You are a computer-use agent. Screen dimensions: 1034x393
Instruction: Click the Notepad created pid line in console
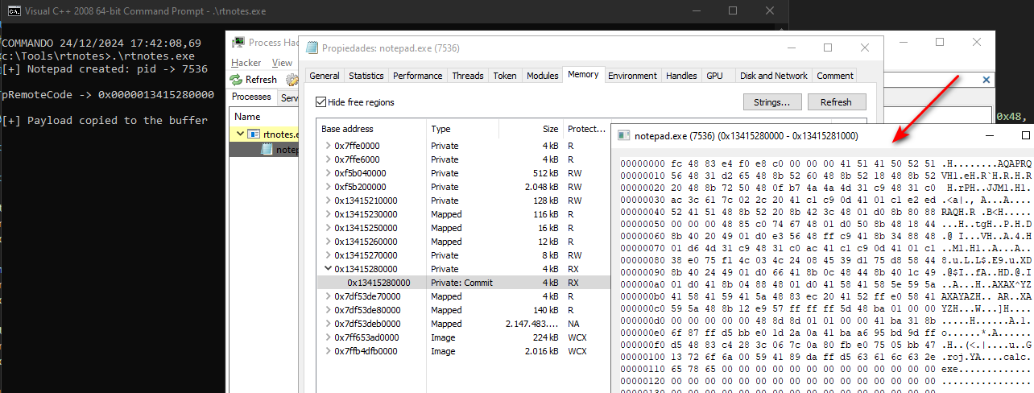(105, 69)
